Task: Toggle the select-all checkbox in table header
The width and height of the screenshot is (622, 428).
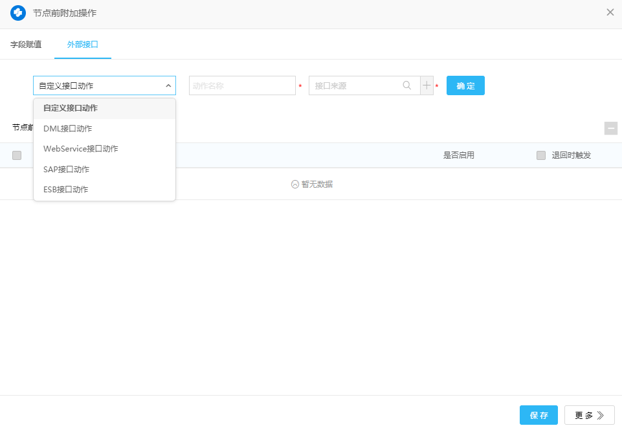Action: pyautogui.click(x=17, y=155)
